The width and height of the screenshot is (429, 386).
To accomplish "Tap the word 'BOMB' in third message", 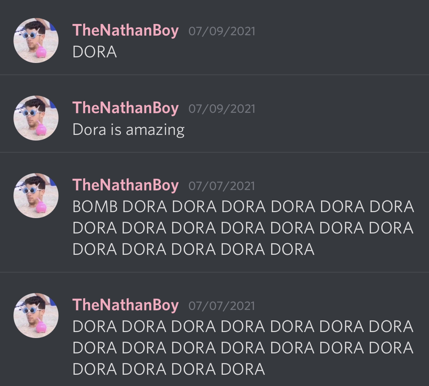I will [x=95, y=206].
